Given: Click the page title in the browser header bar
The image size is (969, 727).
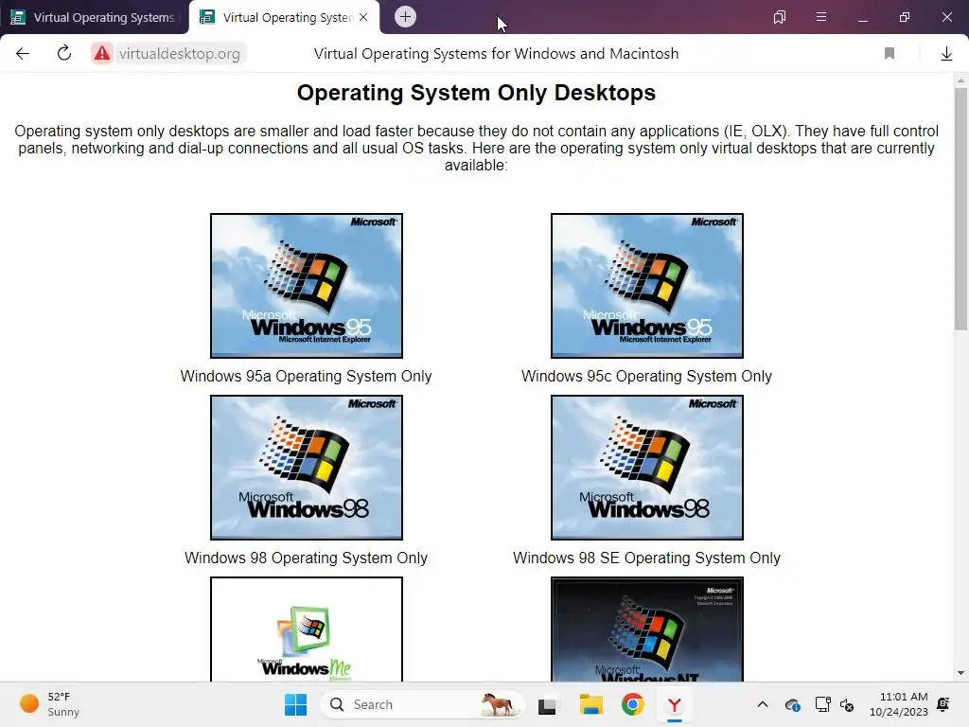Looking at the screenshot, I should point(496,54).
